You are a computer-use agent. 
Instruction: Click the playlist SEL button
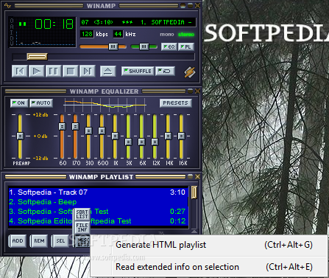(60, 241)
